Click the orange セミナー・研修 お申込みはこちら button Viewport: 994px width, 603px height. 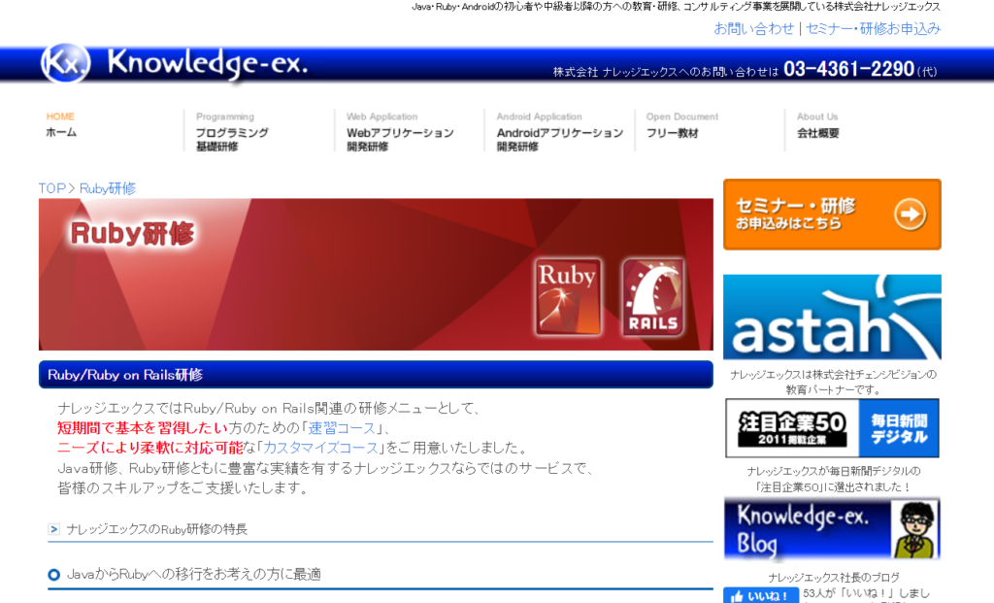(832, 215)
